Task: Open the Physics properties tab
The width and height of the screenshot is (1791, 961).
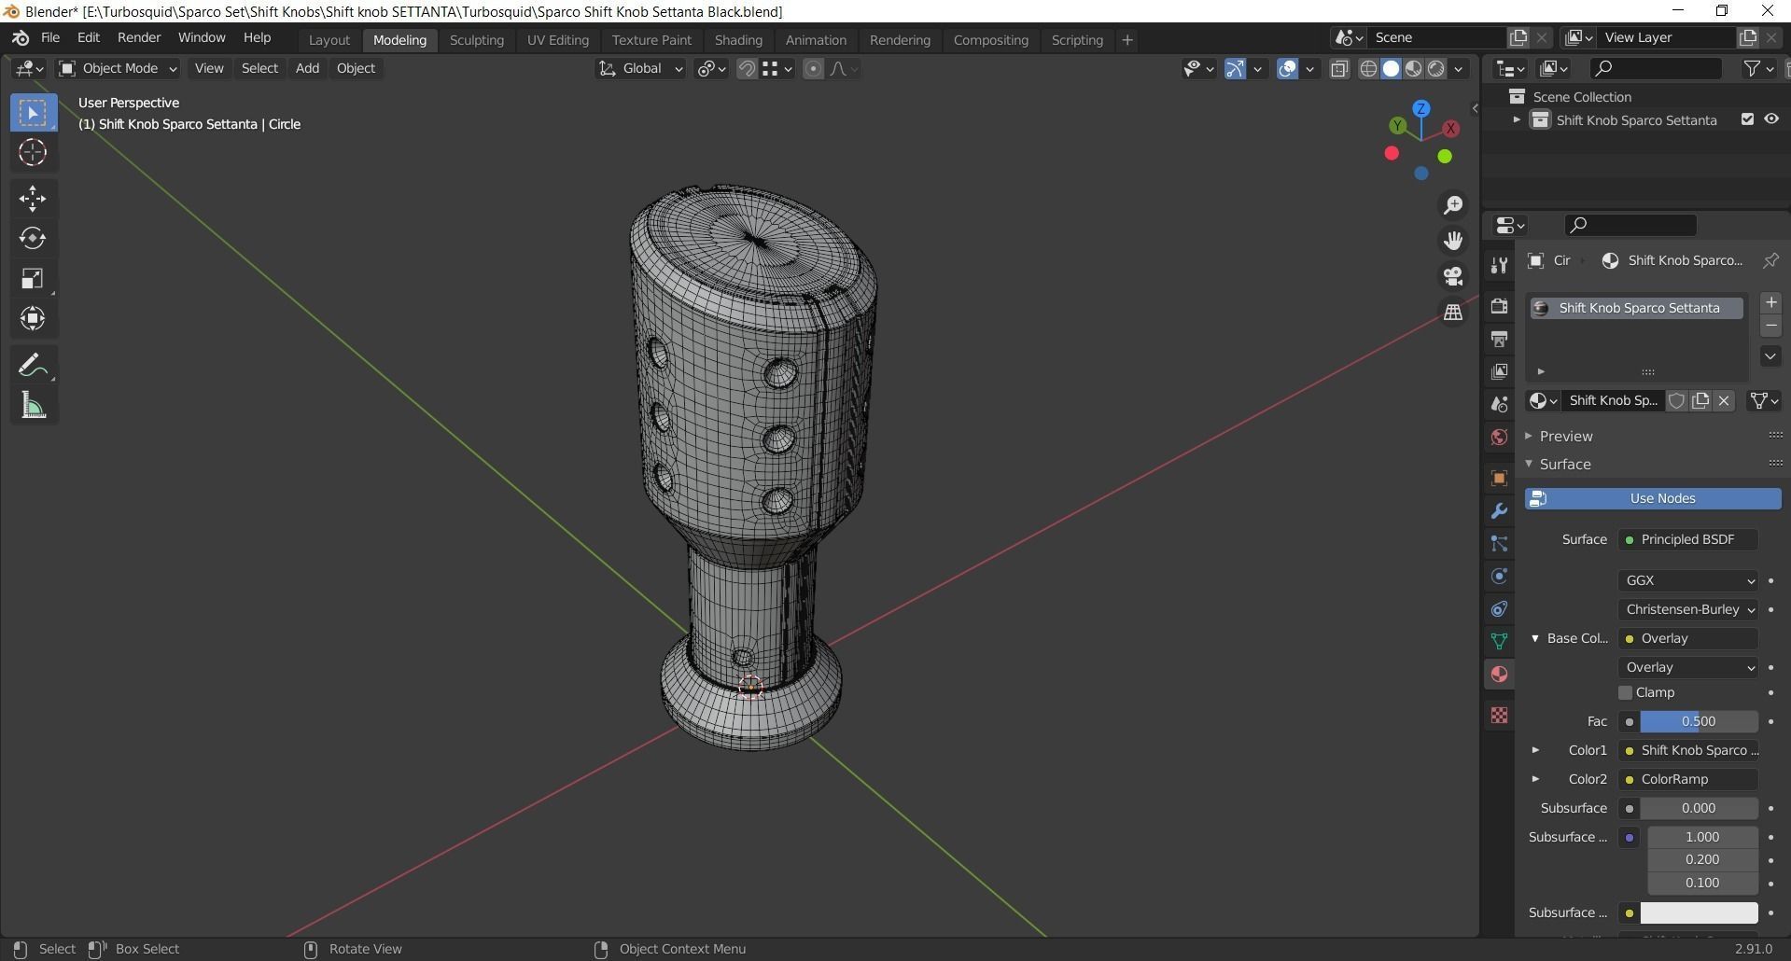Action: [1499, 577]
